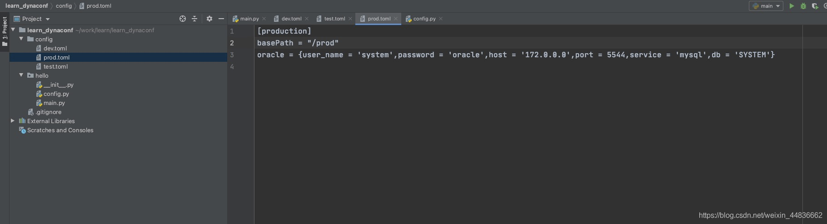Click line number 3 in the gutter
Screen dimensions: 827x224
232,55
